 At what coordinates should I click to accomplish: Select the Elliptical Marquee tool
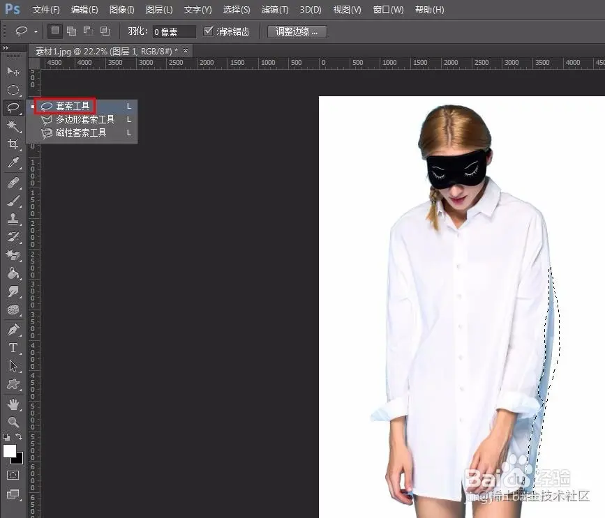pos(13,90)
